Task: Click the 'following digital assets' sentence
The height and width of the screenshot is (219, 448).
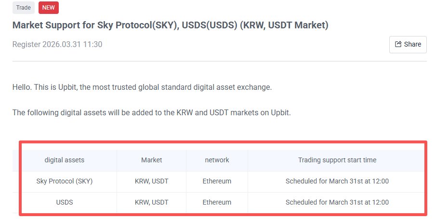Action: [x=151, y=113]
